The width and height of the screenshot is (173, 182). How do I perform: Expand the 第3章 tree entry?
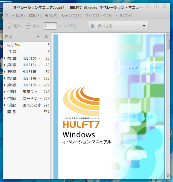tap(5, 72)
